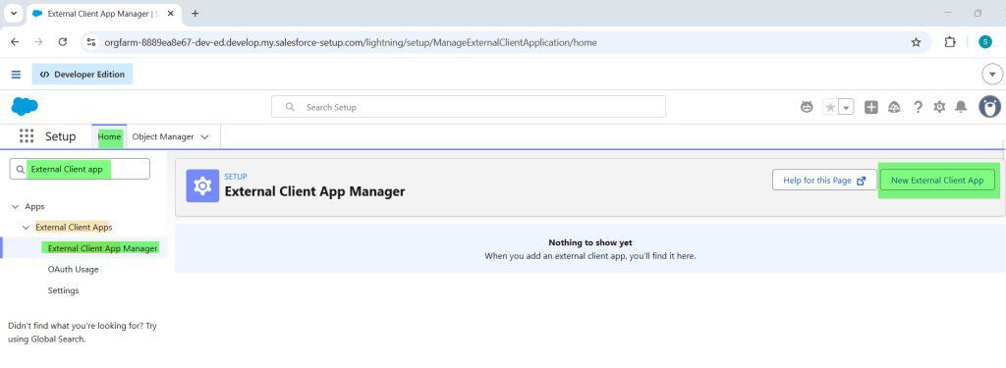Open the Object Manager tab

coord(163,136)
